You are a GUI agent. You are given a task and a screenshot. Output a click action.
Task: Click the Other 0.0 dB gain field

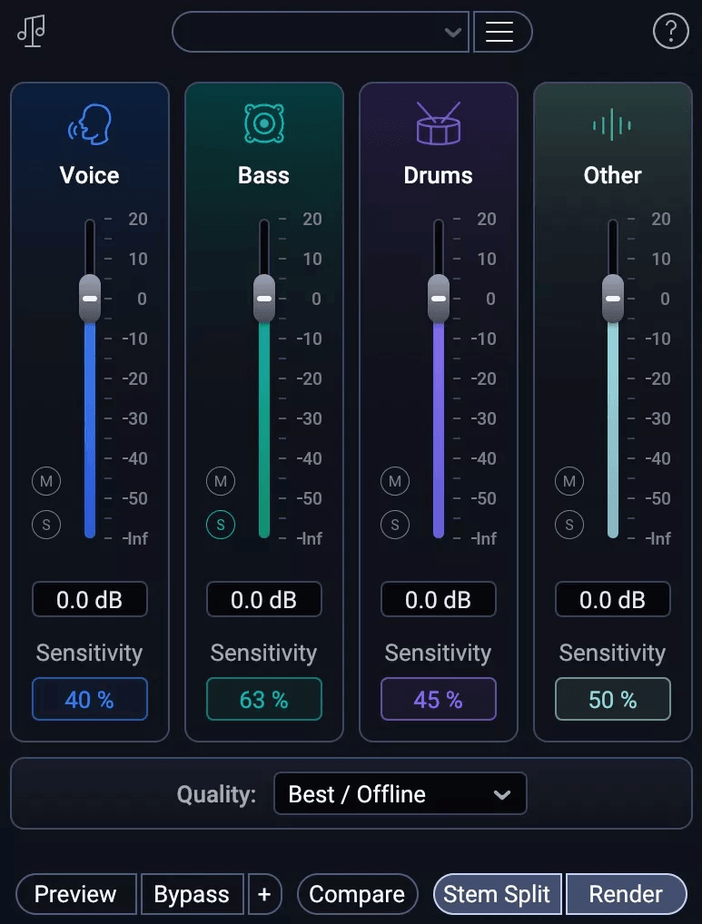(x=613, y=599)
